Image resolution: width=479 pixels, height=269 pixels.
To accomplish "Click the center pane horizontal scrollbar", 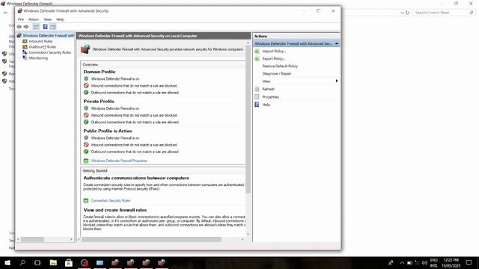I will click(x=151, y=239).
